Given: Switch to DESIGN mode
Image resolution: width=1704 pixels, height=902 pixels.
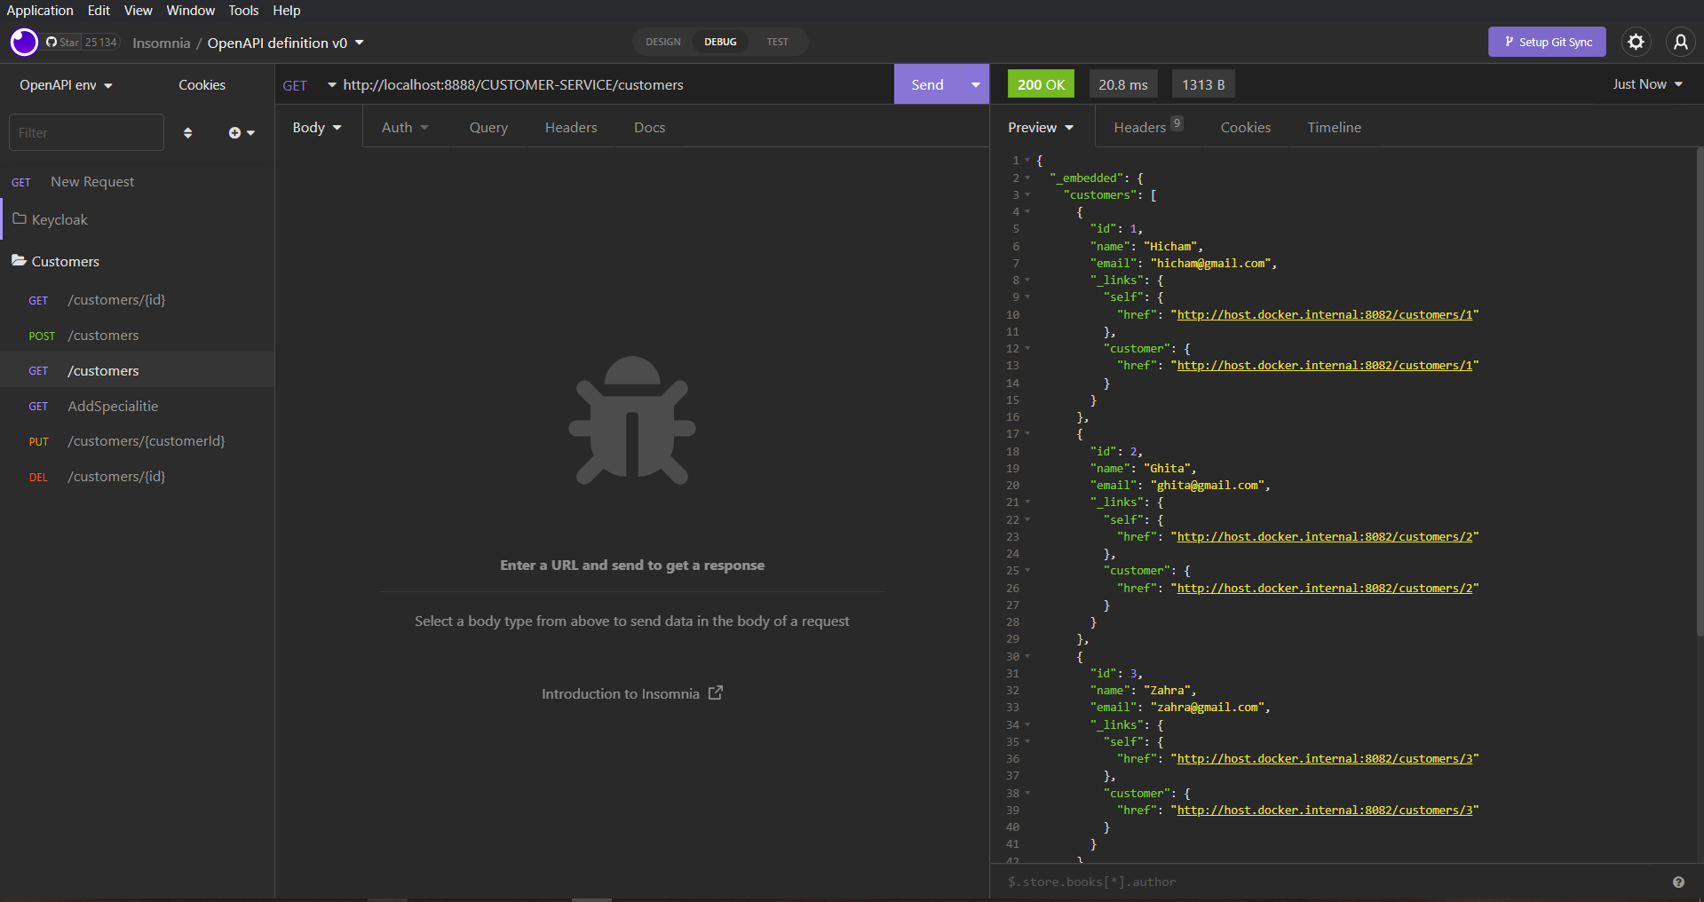Looking at the screenshot, I should coord(662,41).
